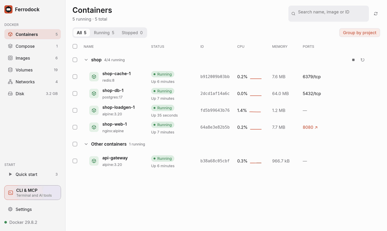Click the PORTS column header
Image resolution: width=387 pixels, height=231 pixels.
click(308, 47)
